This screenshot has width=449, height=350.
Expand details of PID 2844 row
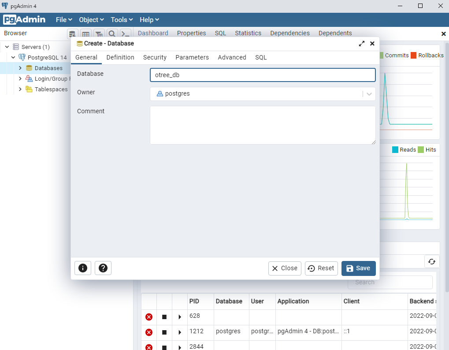(x=180, y=347)
